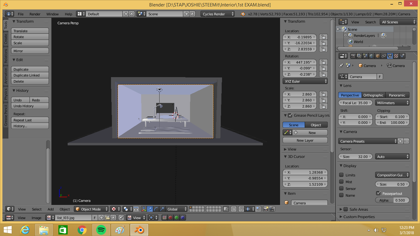Screen dimensions: 420x236
Task: Select Panoramic lens type
Action: 397,95
